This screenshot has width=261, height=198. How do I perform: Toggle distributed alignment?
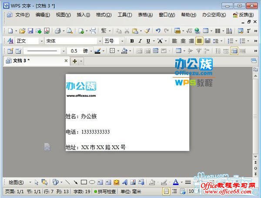coord(207,41)
